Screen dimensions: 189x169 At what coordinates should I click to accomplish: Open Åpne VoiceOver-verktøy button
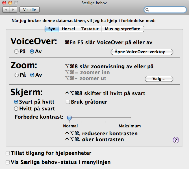(x=142, y=52)
